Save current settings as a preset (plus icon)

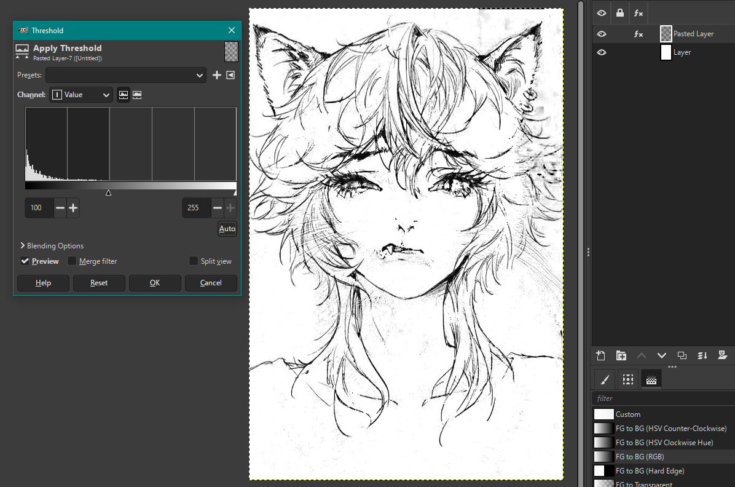(216, 75)
